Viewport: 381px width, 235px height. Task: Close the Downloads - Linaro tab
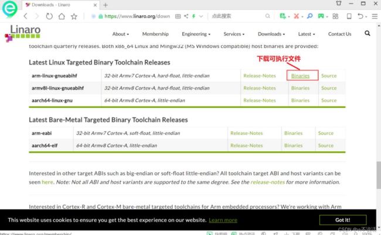pos(95,5)
